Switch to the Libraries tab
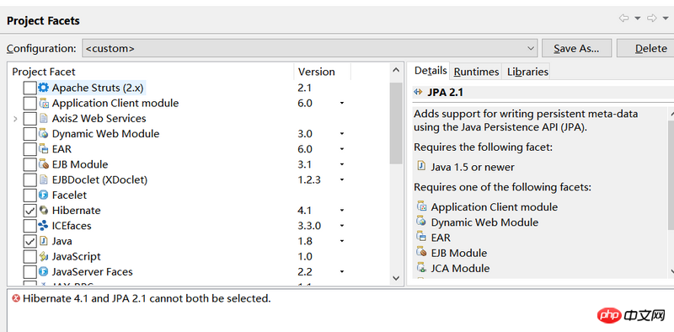The height and width of the screenshot is (332, 674). coord(527,72)
